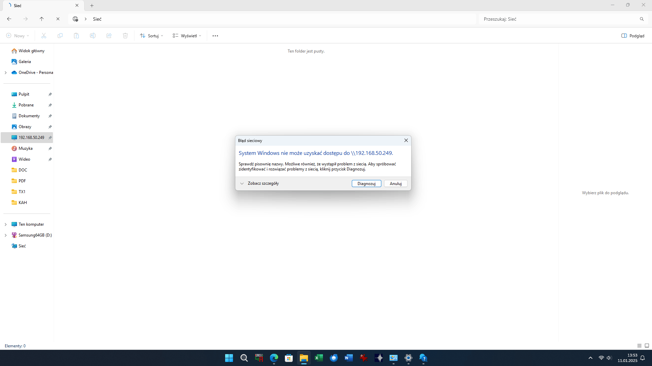The height and width of the screenshot is (366, 652).
Task: Open Excel from the taskbar
Action: coord(319,358)
